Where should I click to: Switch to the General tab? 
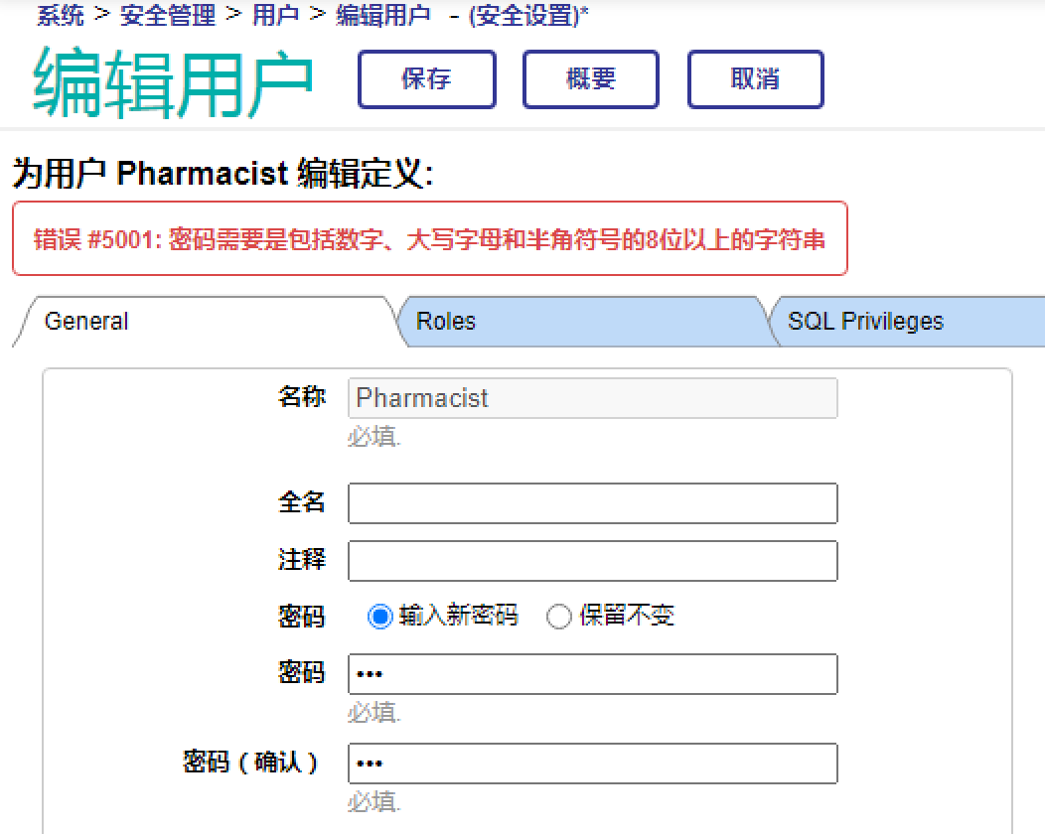87,322
